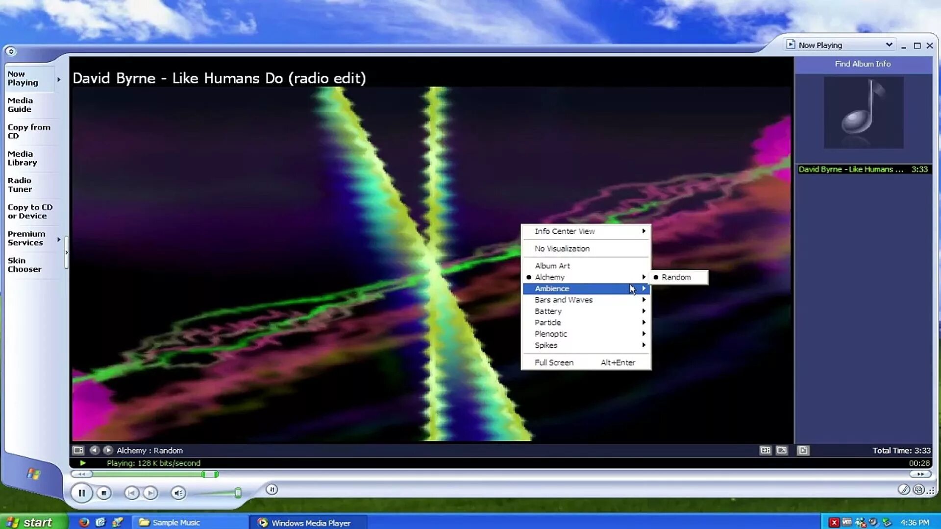The image size is (941, 529).
Task: Click the next track button
Action: pos(150,493)
